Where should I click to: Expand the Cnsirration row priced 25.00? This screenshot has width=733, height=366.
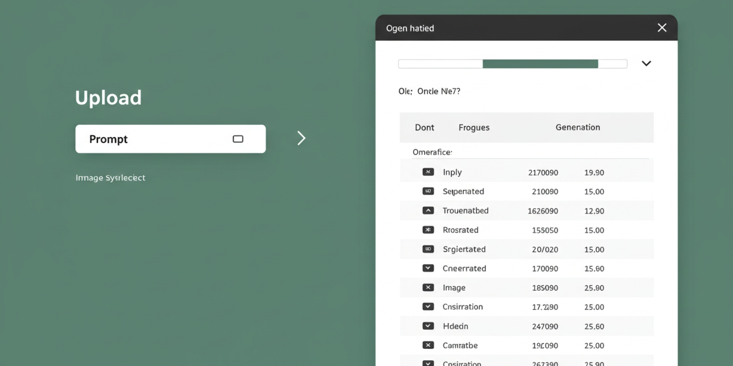click(x=428, y=306)
